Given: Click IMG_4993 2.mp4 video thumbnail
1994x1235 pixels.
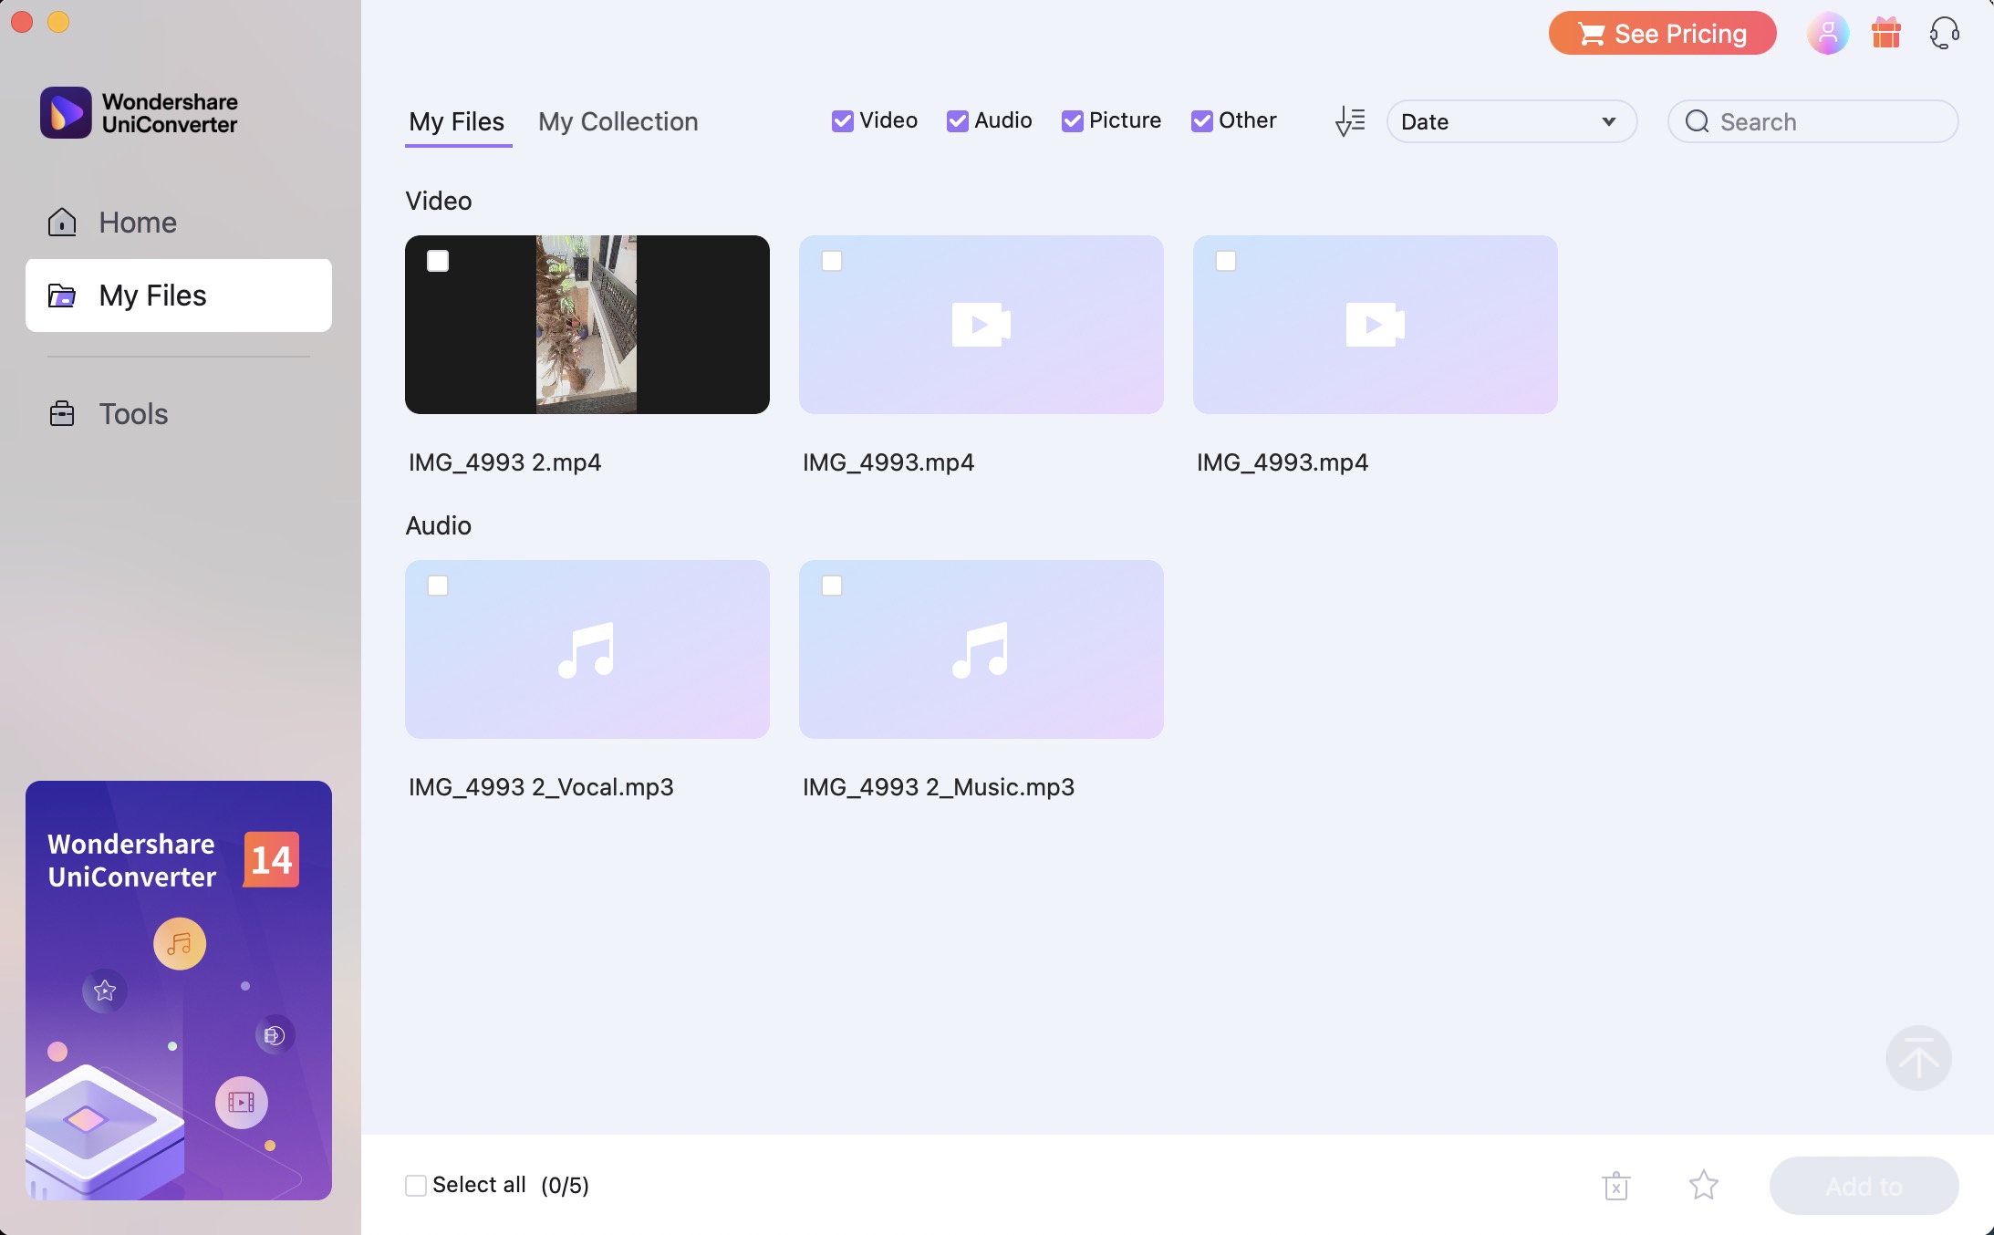Looking at the screenshot, I should point(587,324).
